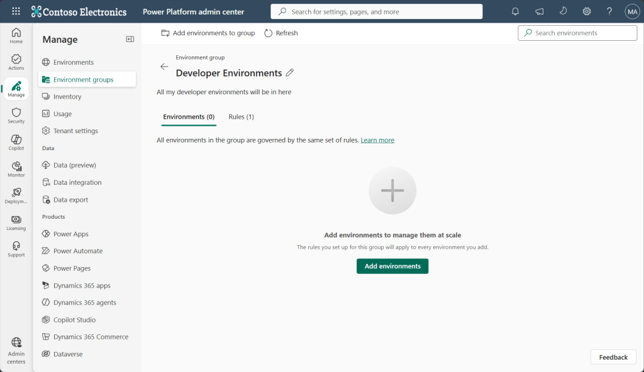Focus the Search environments field
Screen dimensions: 644x372
click(x=577, y=33)
